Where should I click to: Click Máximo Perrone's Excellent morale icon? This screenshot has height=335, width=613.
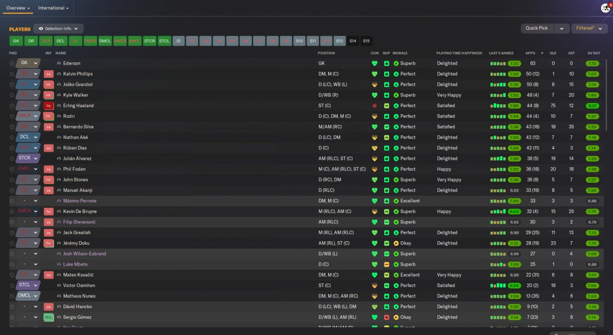[x=396, y=201]
